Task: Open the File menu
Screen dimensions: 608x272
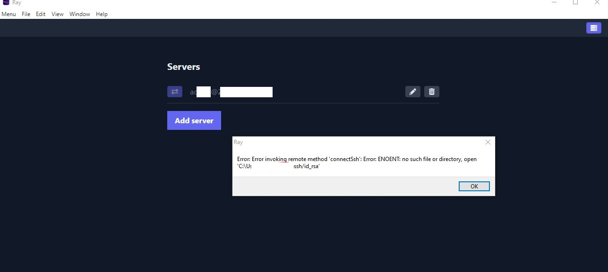Action: 26,14
